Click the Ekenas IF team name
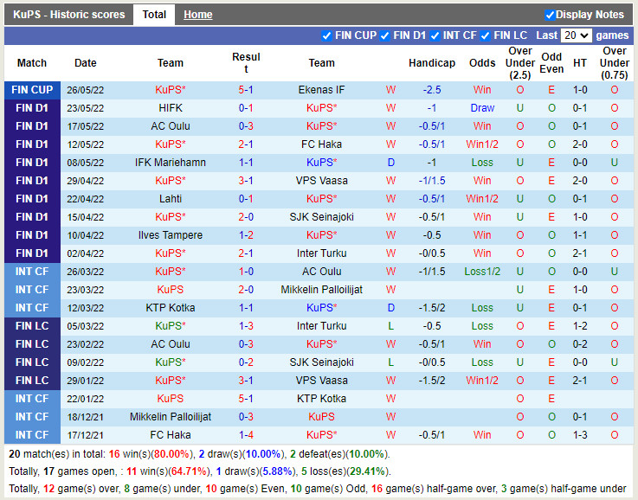Viewport: 638px width, 500px height. pos(321,90)
